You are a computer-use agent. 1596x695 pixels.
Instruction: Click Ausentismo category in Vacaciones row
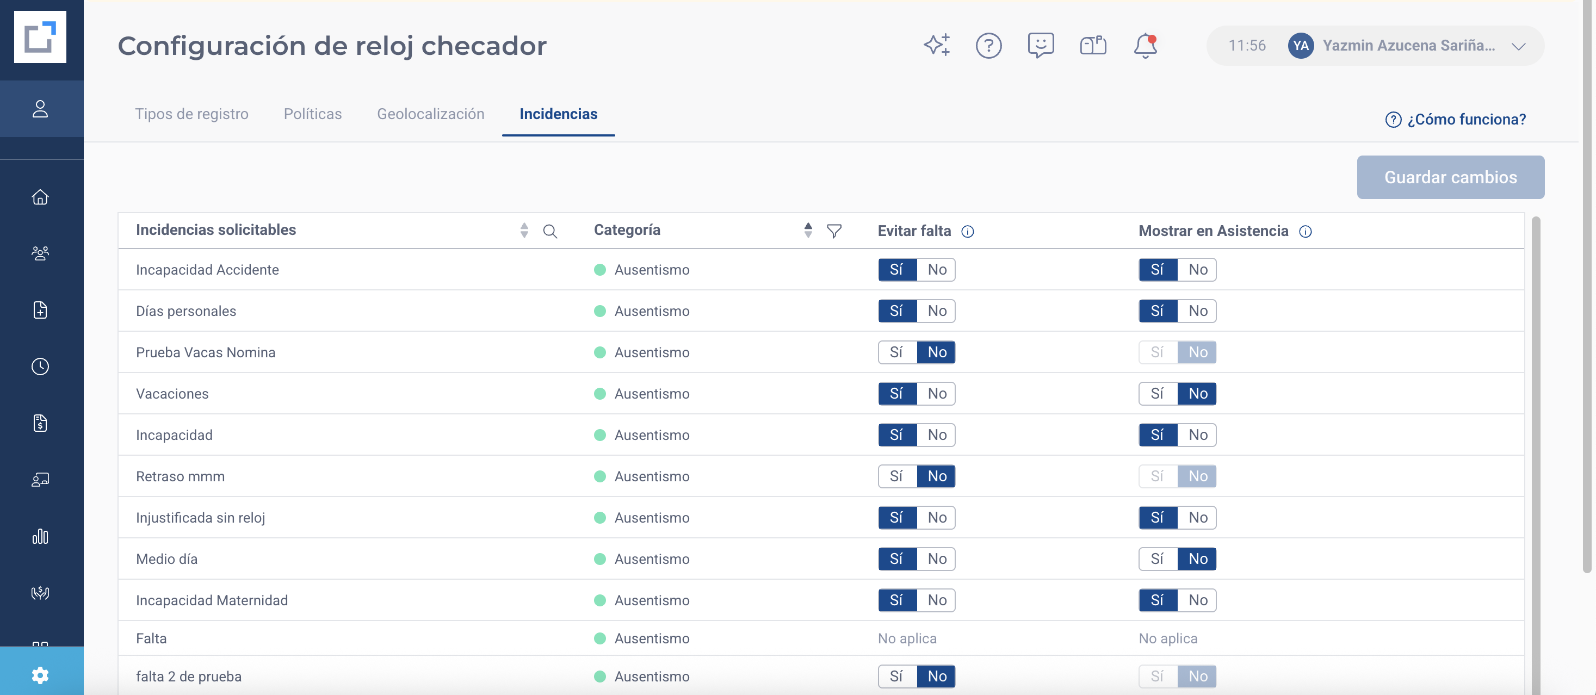651,393
